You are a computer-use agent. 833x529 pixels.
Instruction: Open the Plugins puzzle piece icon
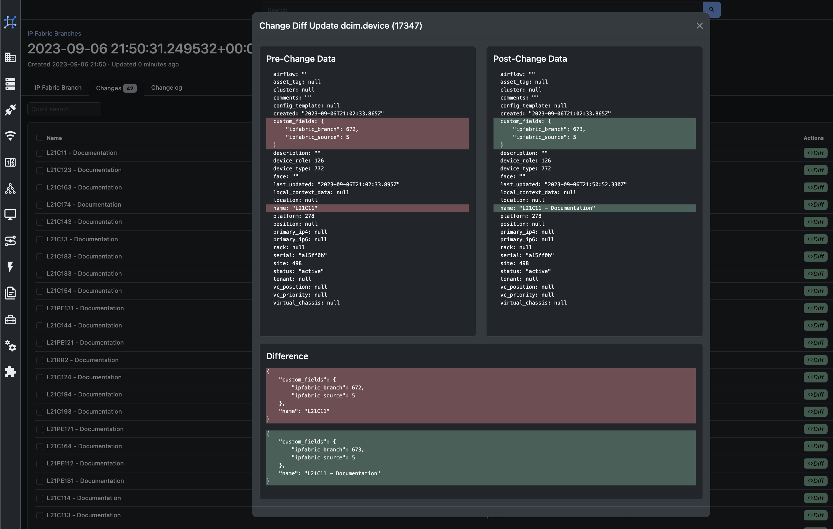(10, 372)
